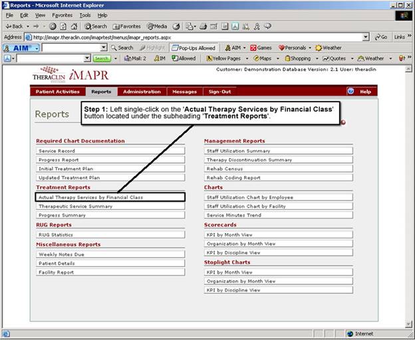
Task: Expand the address bar dropdown
Action: click(366, 37)
